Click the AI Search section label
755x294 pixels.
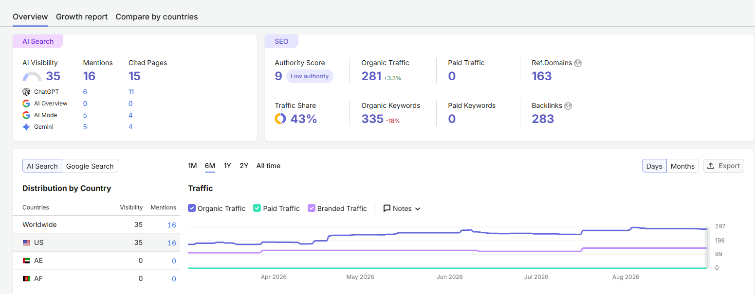(38, 41)
